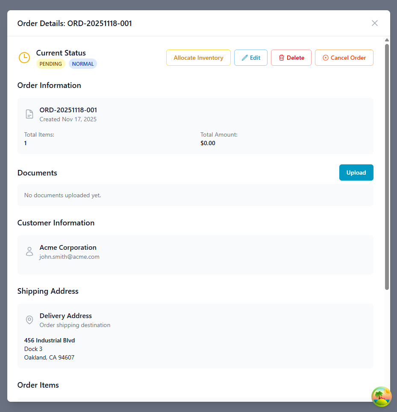397x412 pixels.
Task: Click the pencil icon on the Edit button
Action: coord(244,57)
